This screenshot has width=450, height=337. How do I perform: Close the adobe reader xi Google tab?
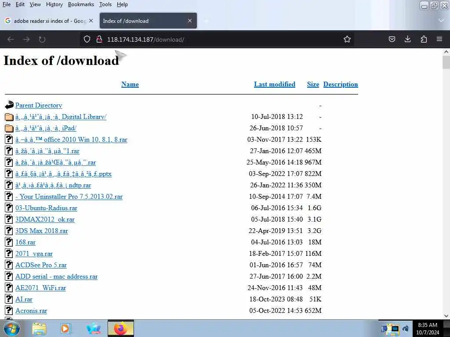pyautogui.click(x=91, y=21)
